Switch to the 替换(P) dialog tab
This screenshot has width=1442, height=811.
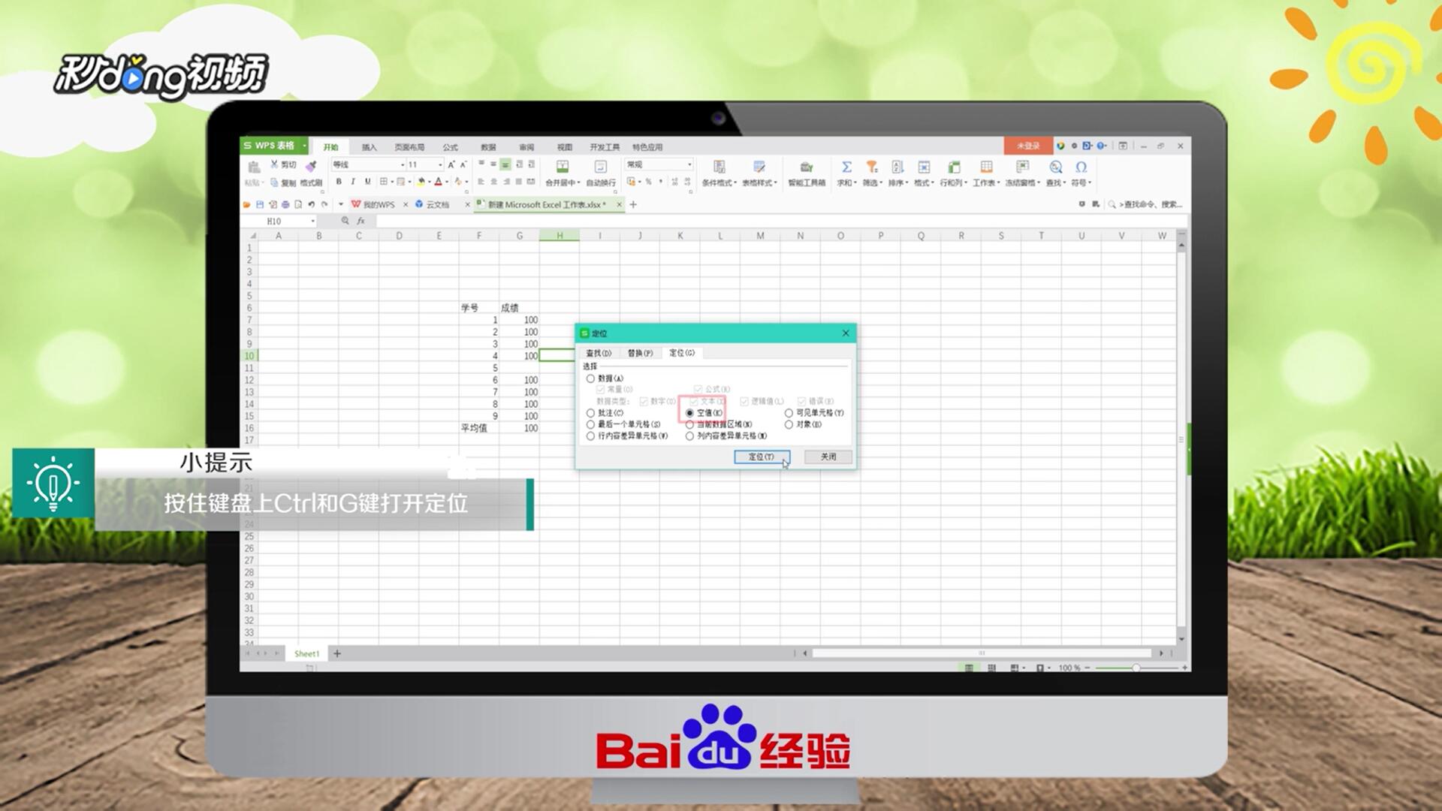pos(640,353)
